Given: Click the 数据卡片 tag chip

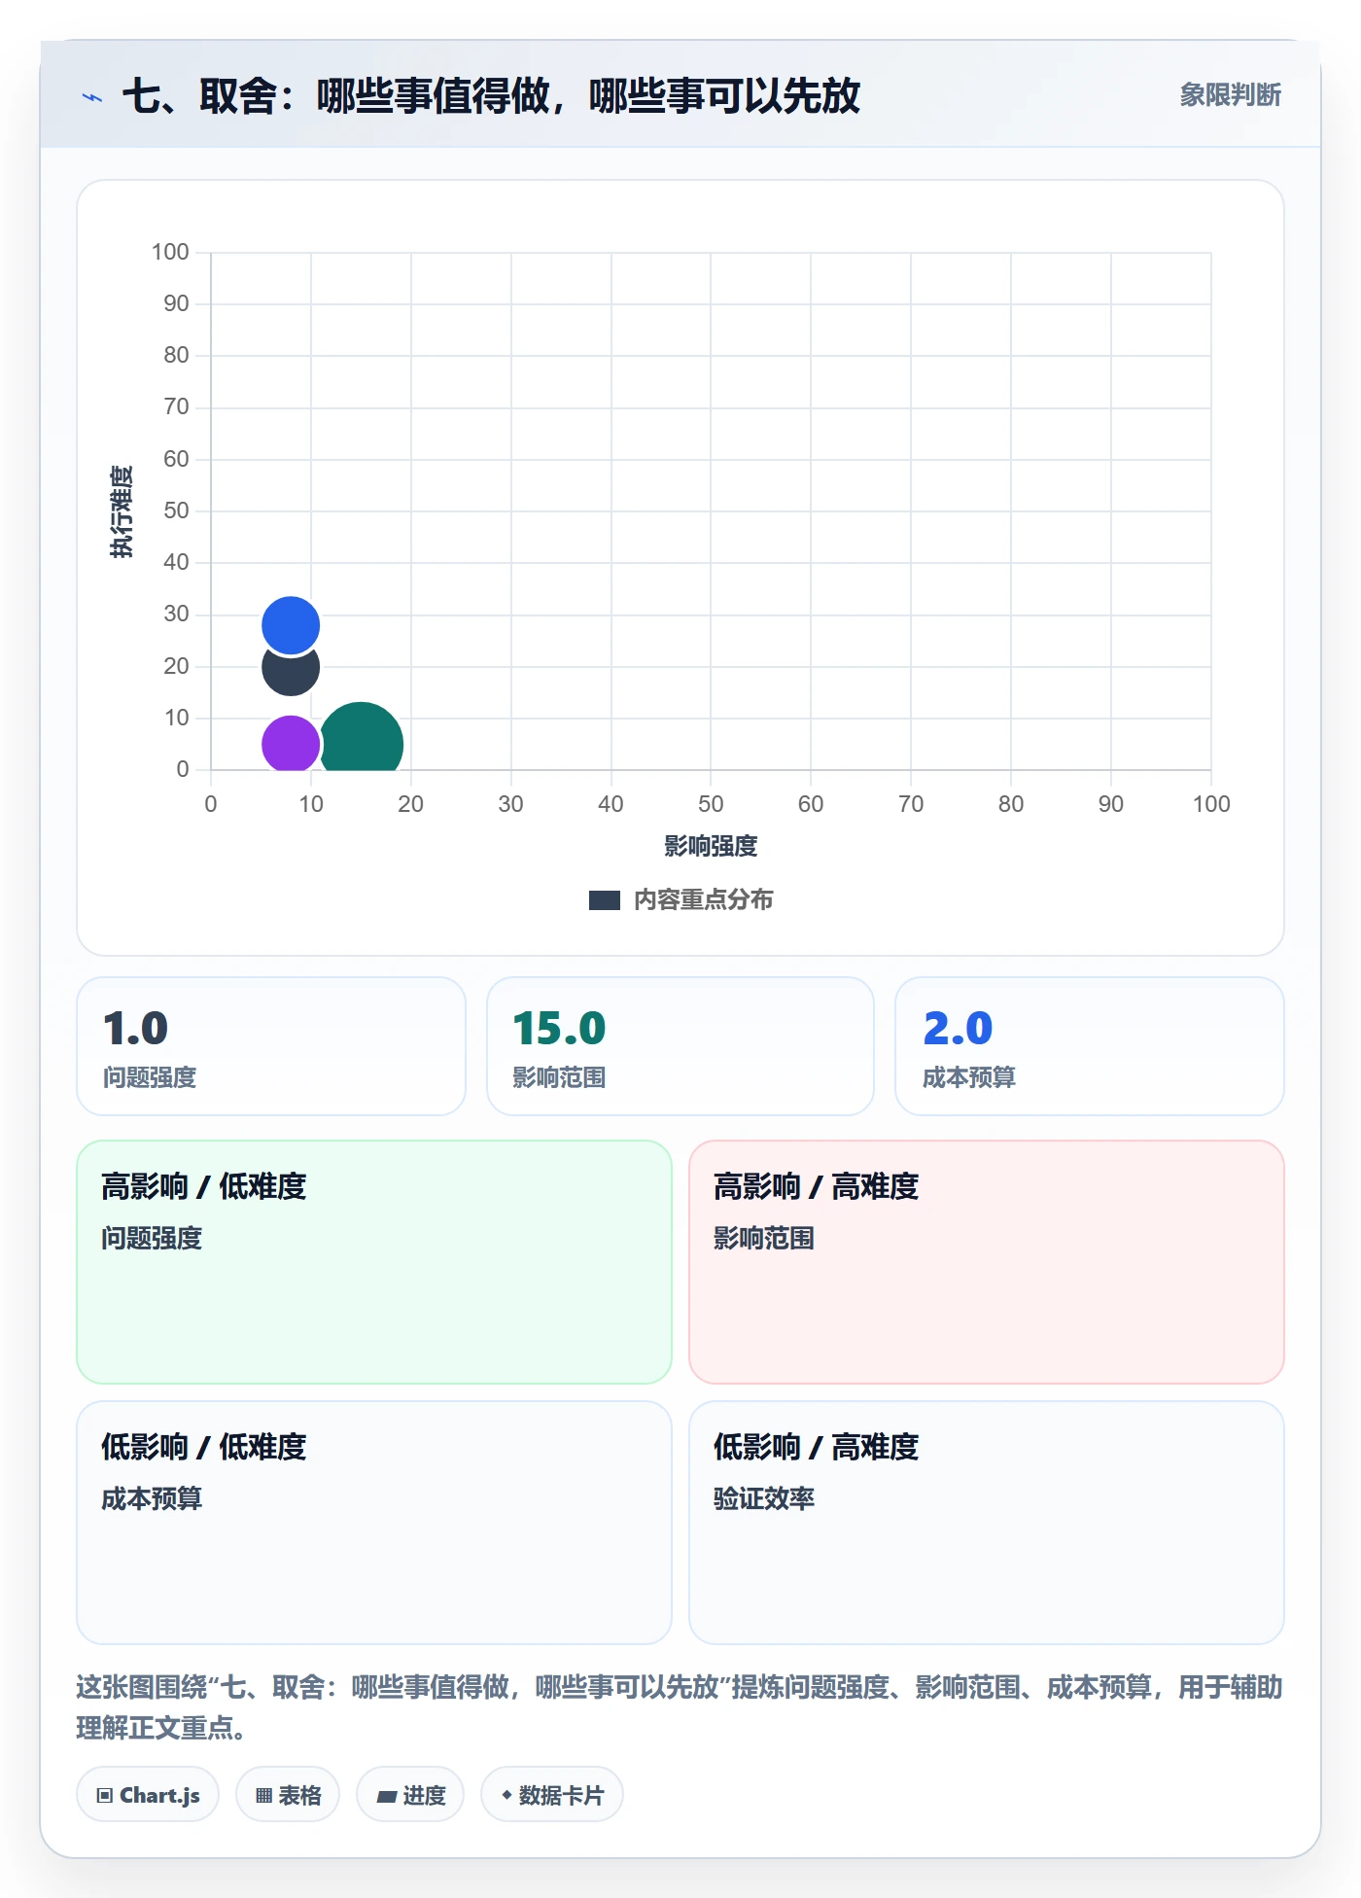Looking at the screenshot, I should coord(552,1795).
